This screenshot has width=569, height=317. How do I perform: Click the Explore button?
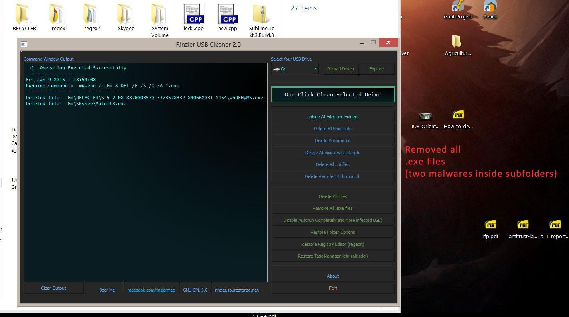tap(376, 69)
